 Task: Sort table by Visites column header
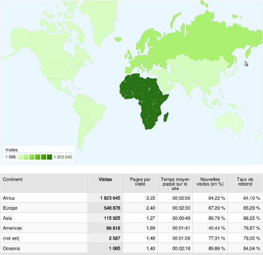click(x=105, y=179)
